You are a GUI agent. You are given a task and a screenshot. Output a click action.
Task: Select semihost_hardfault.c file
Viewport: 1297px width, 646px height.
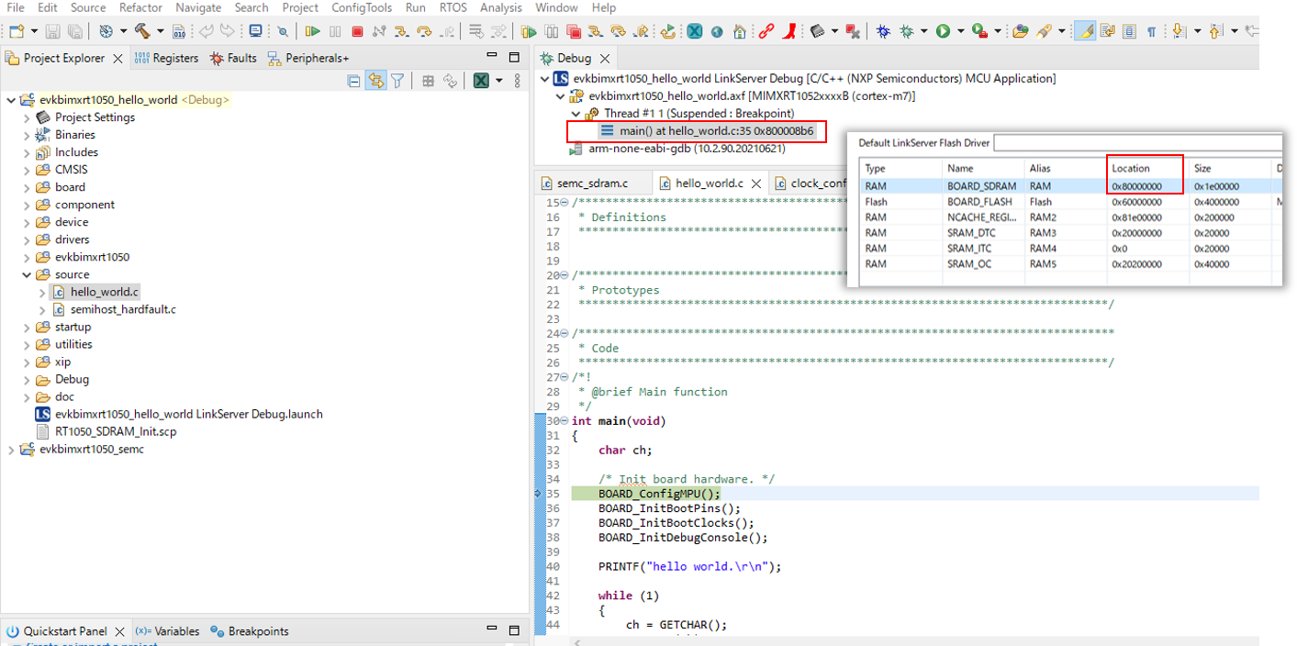[114, 309]
